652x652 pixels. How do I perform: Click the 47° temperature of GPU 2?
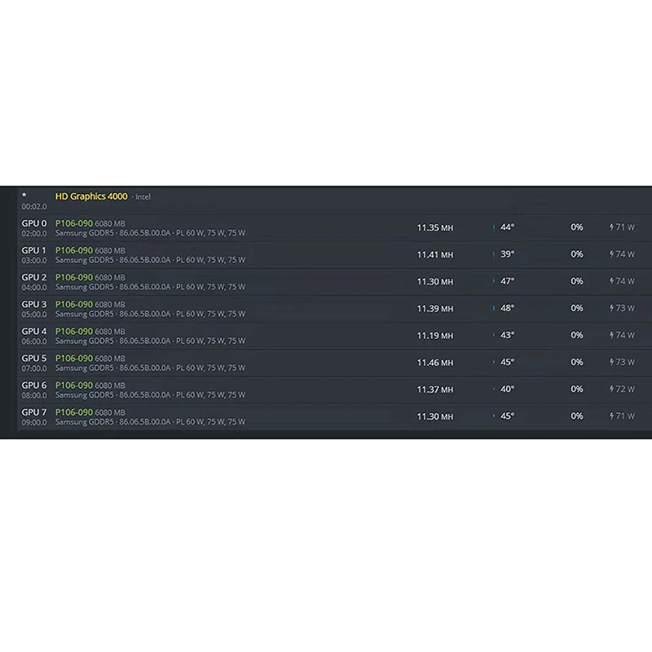tap(507, 281)
